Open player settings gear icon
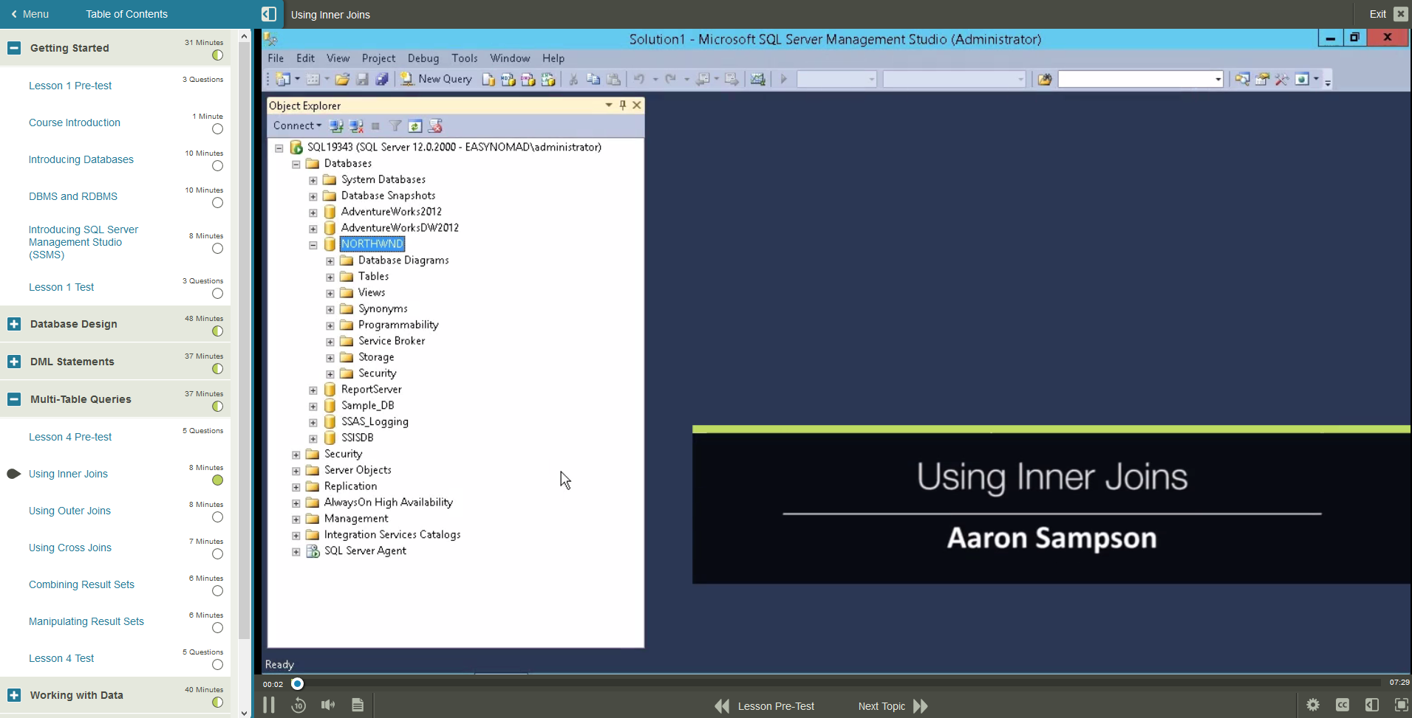The height and width of the screenshot is (718, 1412). 1312,705
